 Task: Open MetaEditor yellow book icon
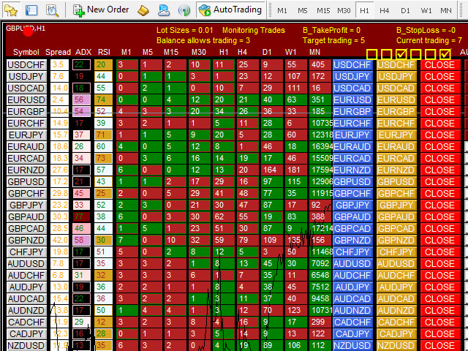(x=143, y=10)
